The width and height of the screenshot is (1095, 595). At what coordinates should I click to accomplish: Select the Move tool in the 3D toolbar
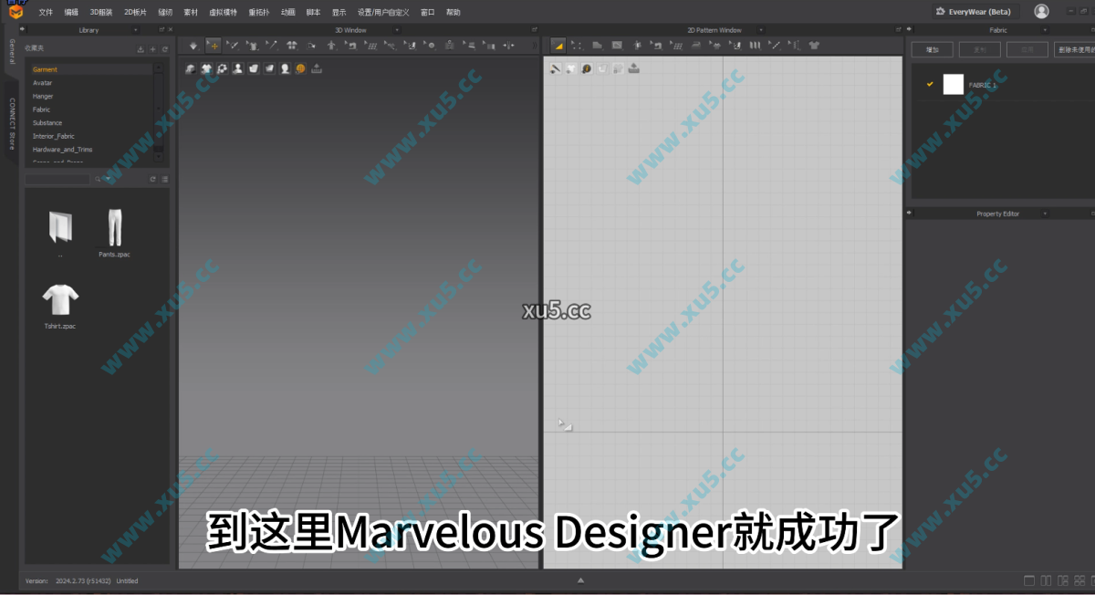point(214,45)
